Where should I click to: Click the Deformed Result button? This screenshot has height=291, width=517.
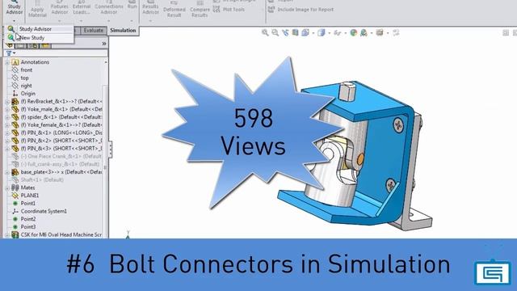pyautogui.click(x=174, y=10)
